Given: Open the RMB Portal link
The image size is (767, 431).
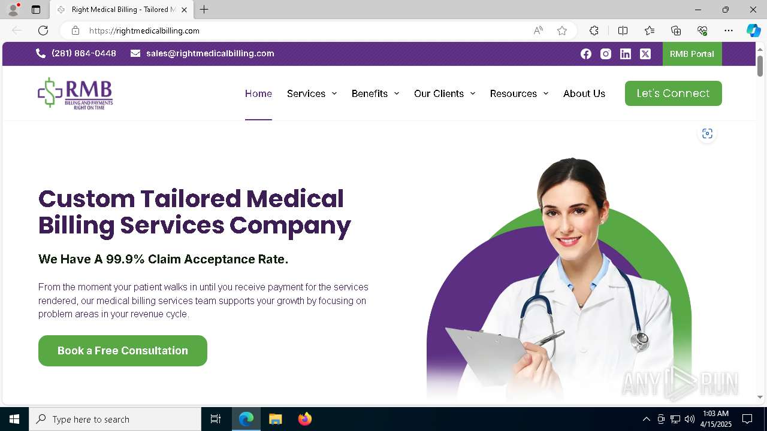Looking at the screenshot, I should click(x=692, y=54).
